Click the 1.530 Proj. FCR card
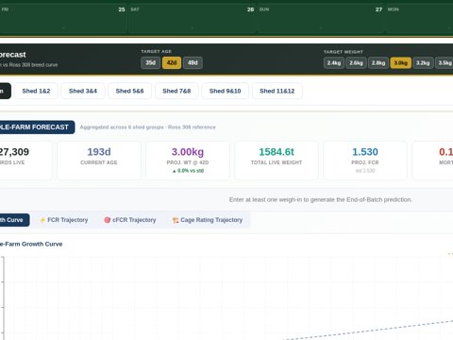 coord(365,161)
